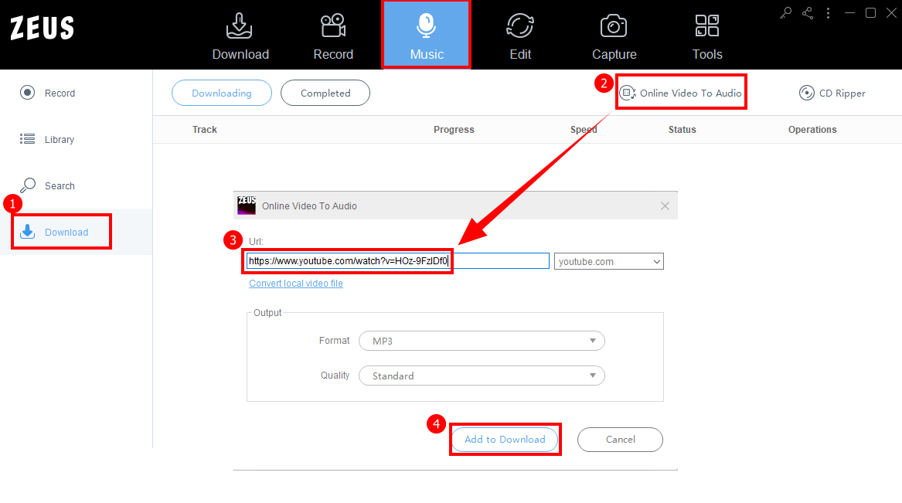Open the CD Ripper tool
The image size is (902, 503).
click(832, 93)
